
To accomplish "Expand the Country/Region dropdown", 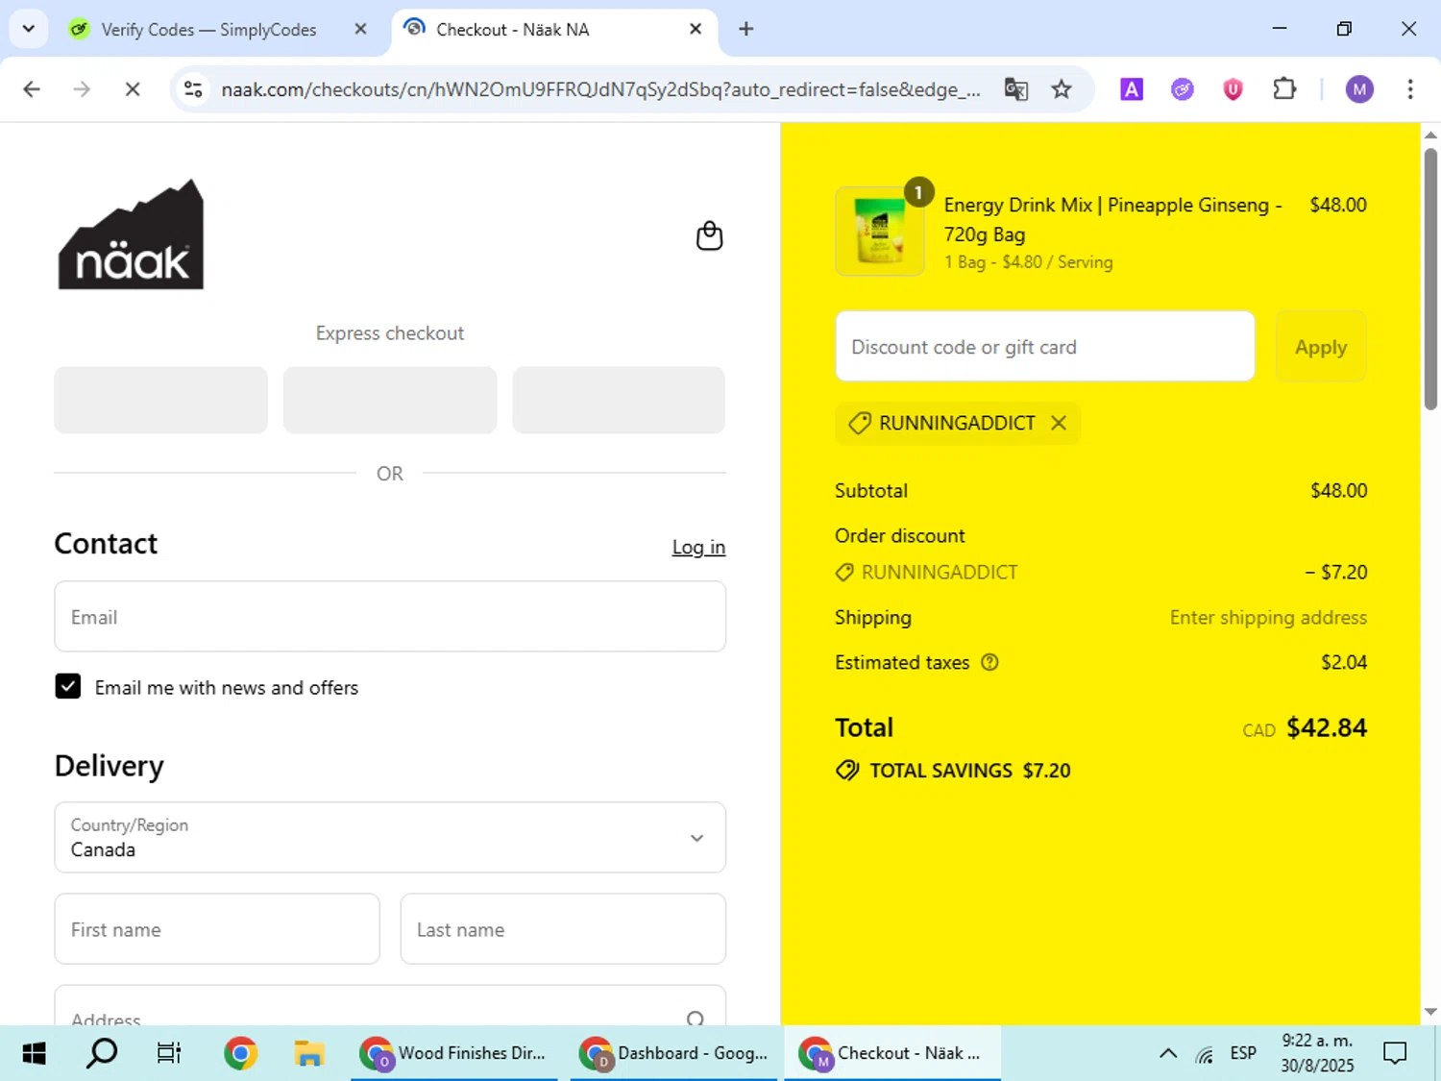I will [x=390, y=837].
